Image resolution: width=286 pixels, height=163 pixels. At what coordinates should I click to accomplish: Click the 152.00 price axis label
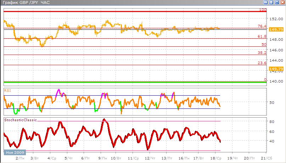275,19
